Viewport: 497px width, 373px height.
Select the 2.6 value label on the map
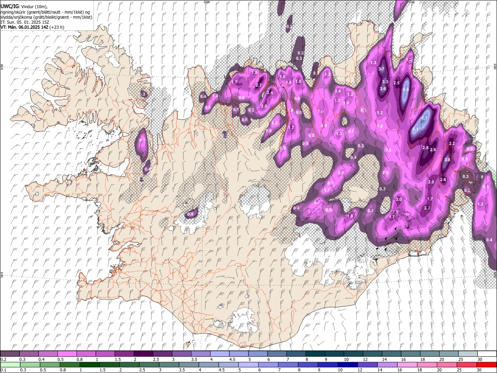pos(433,150)
